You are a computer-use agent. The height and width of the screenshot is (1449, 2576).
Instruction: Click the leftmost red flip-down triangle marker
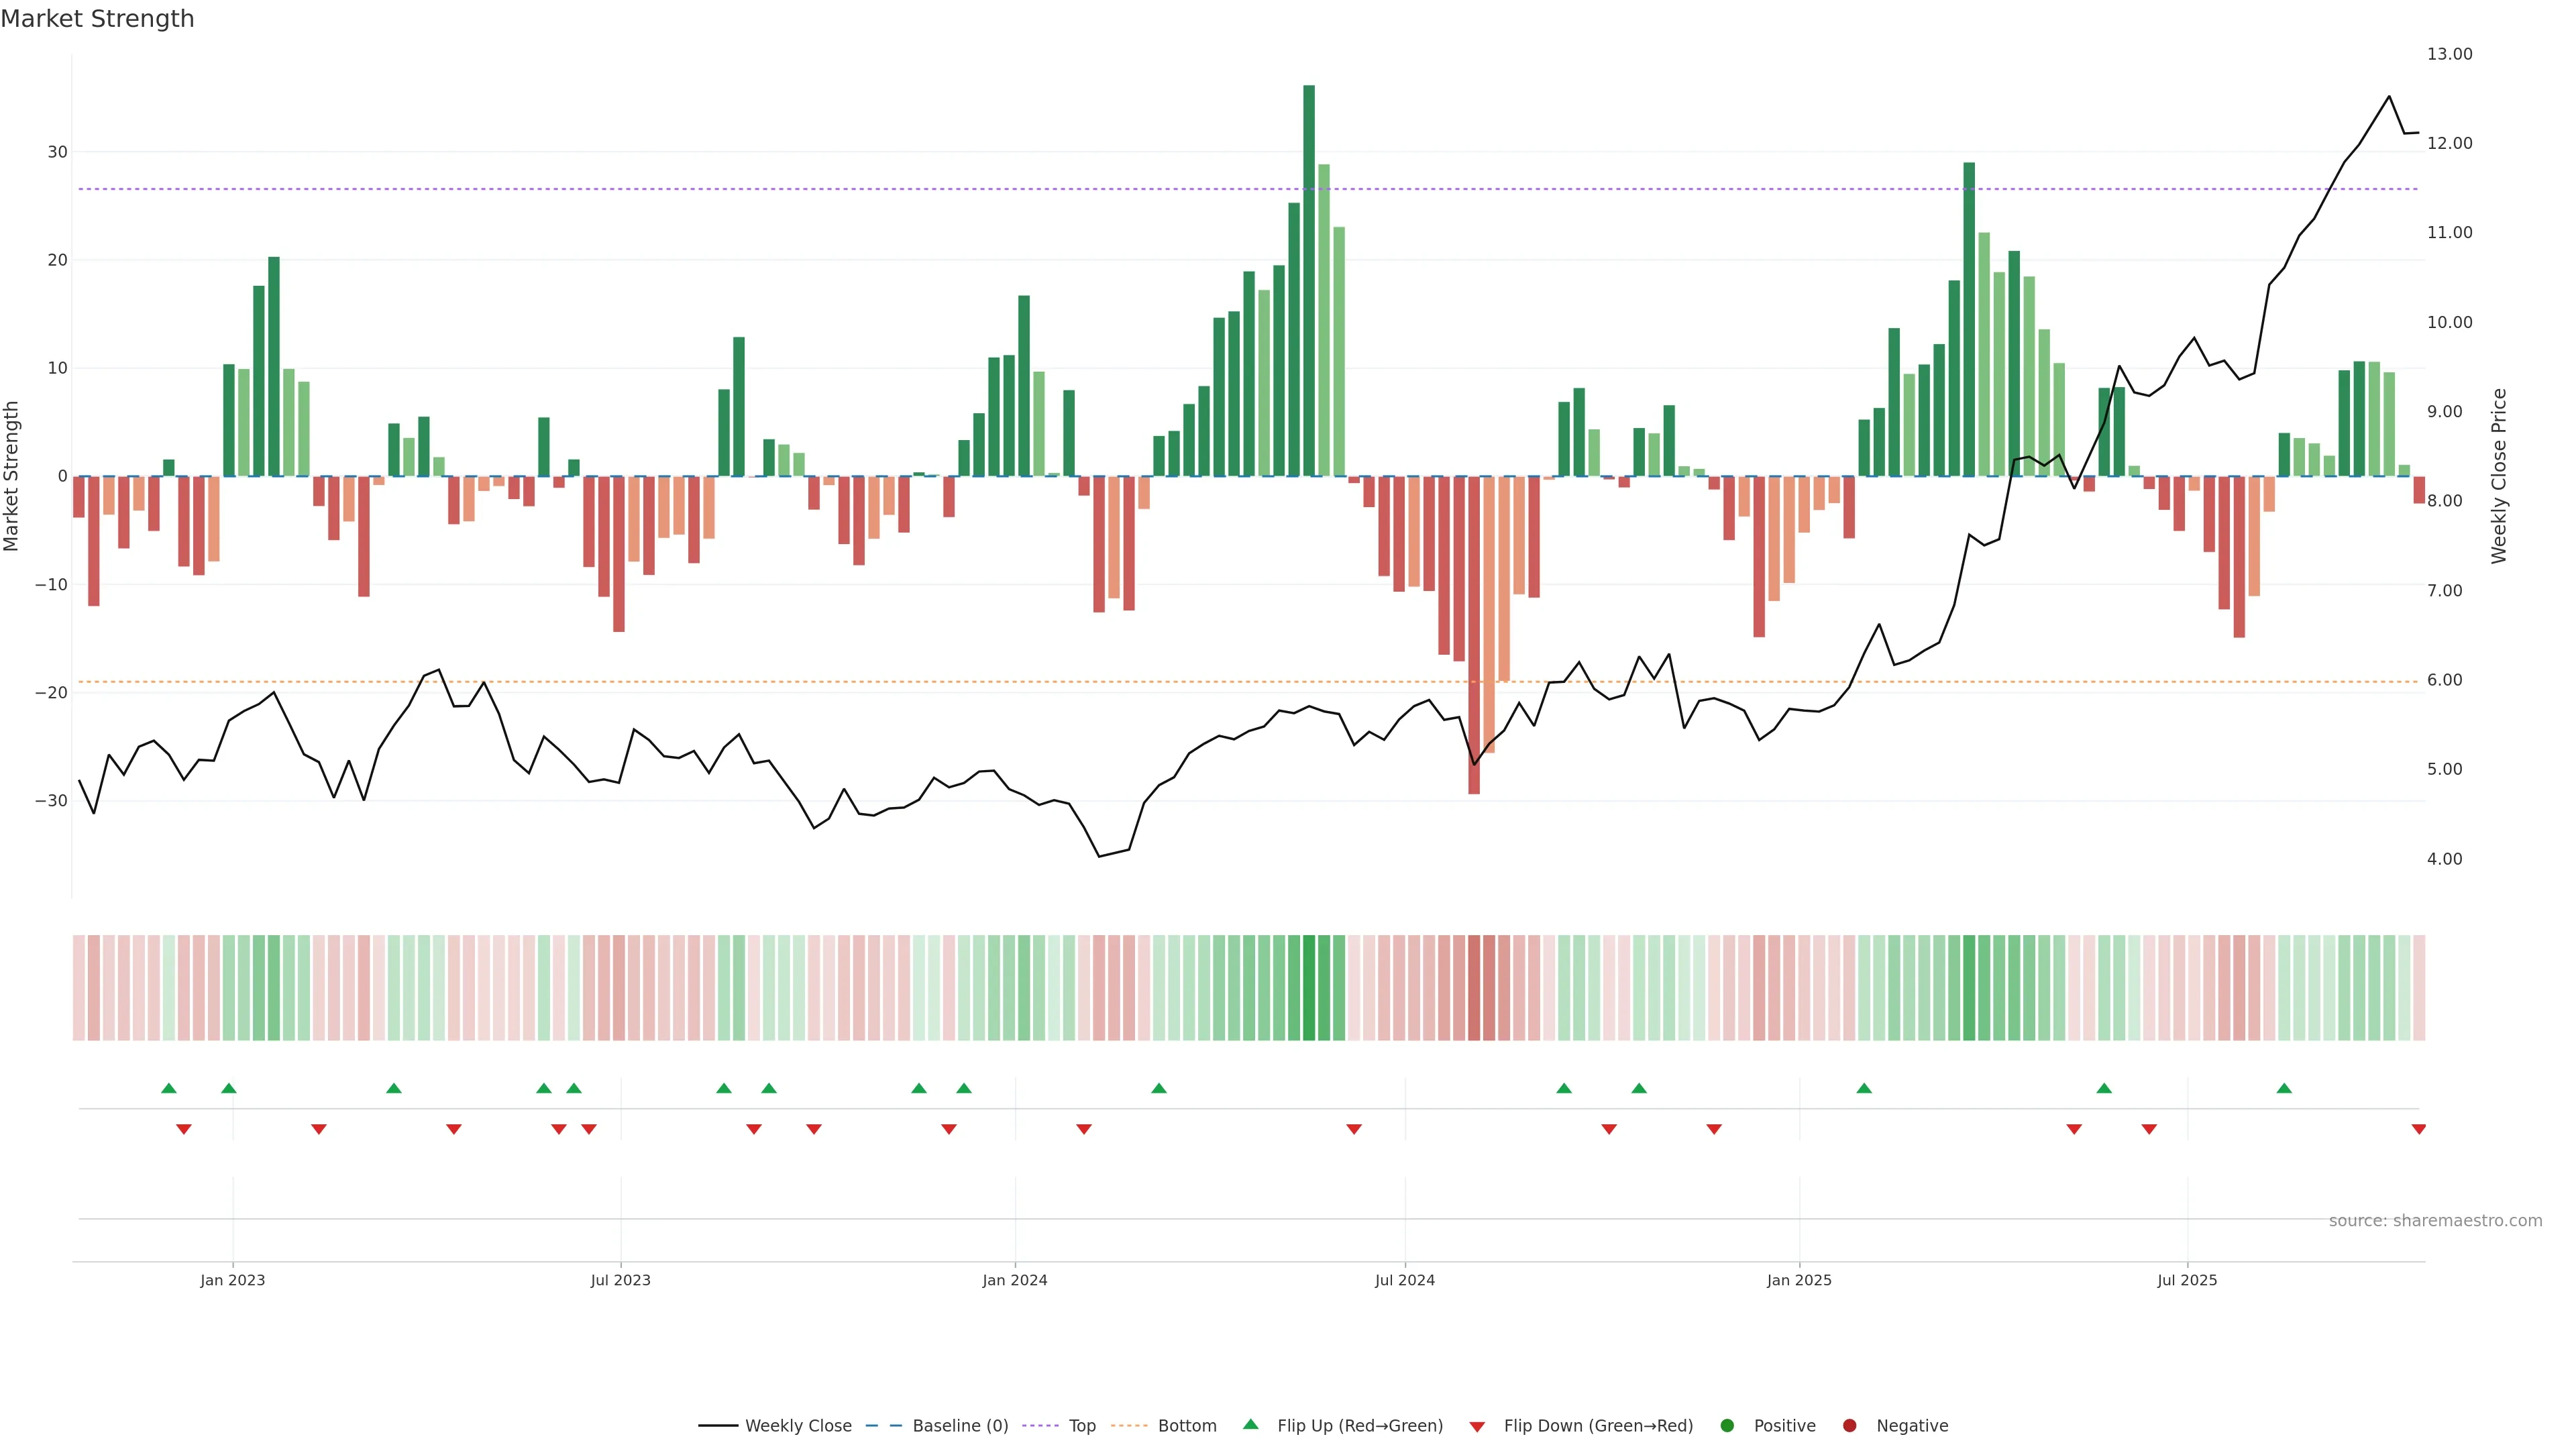[184, 1129]
